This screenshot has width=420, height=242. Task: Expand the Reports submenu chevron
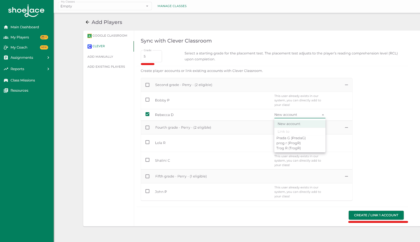coord(48,69)
